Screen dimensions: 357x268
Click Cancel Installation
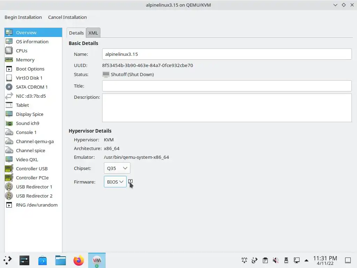(67, 17)
